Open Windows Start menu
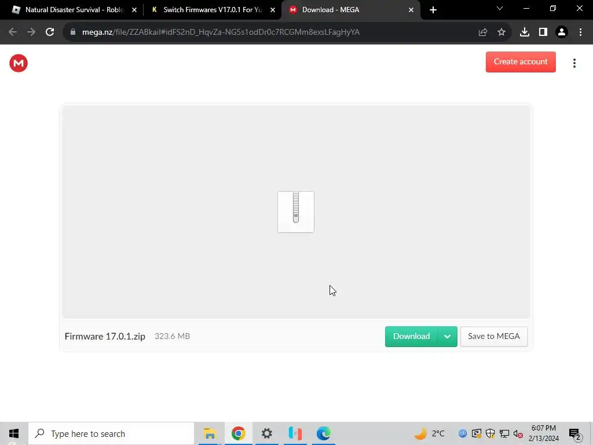 [x=14, y=433]
